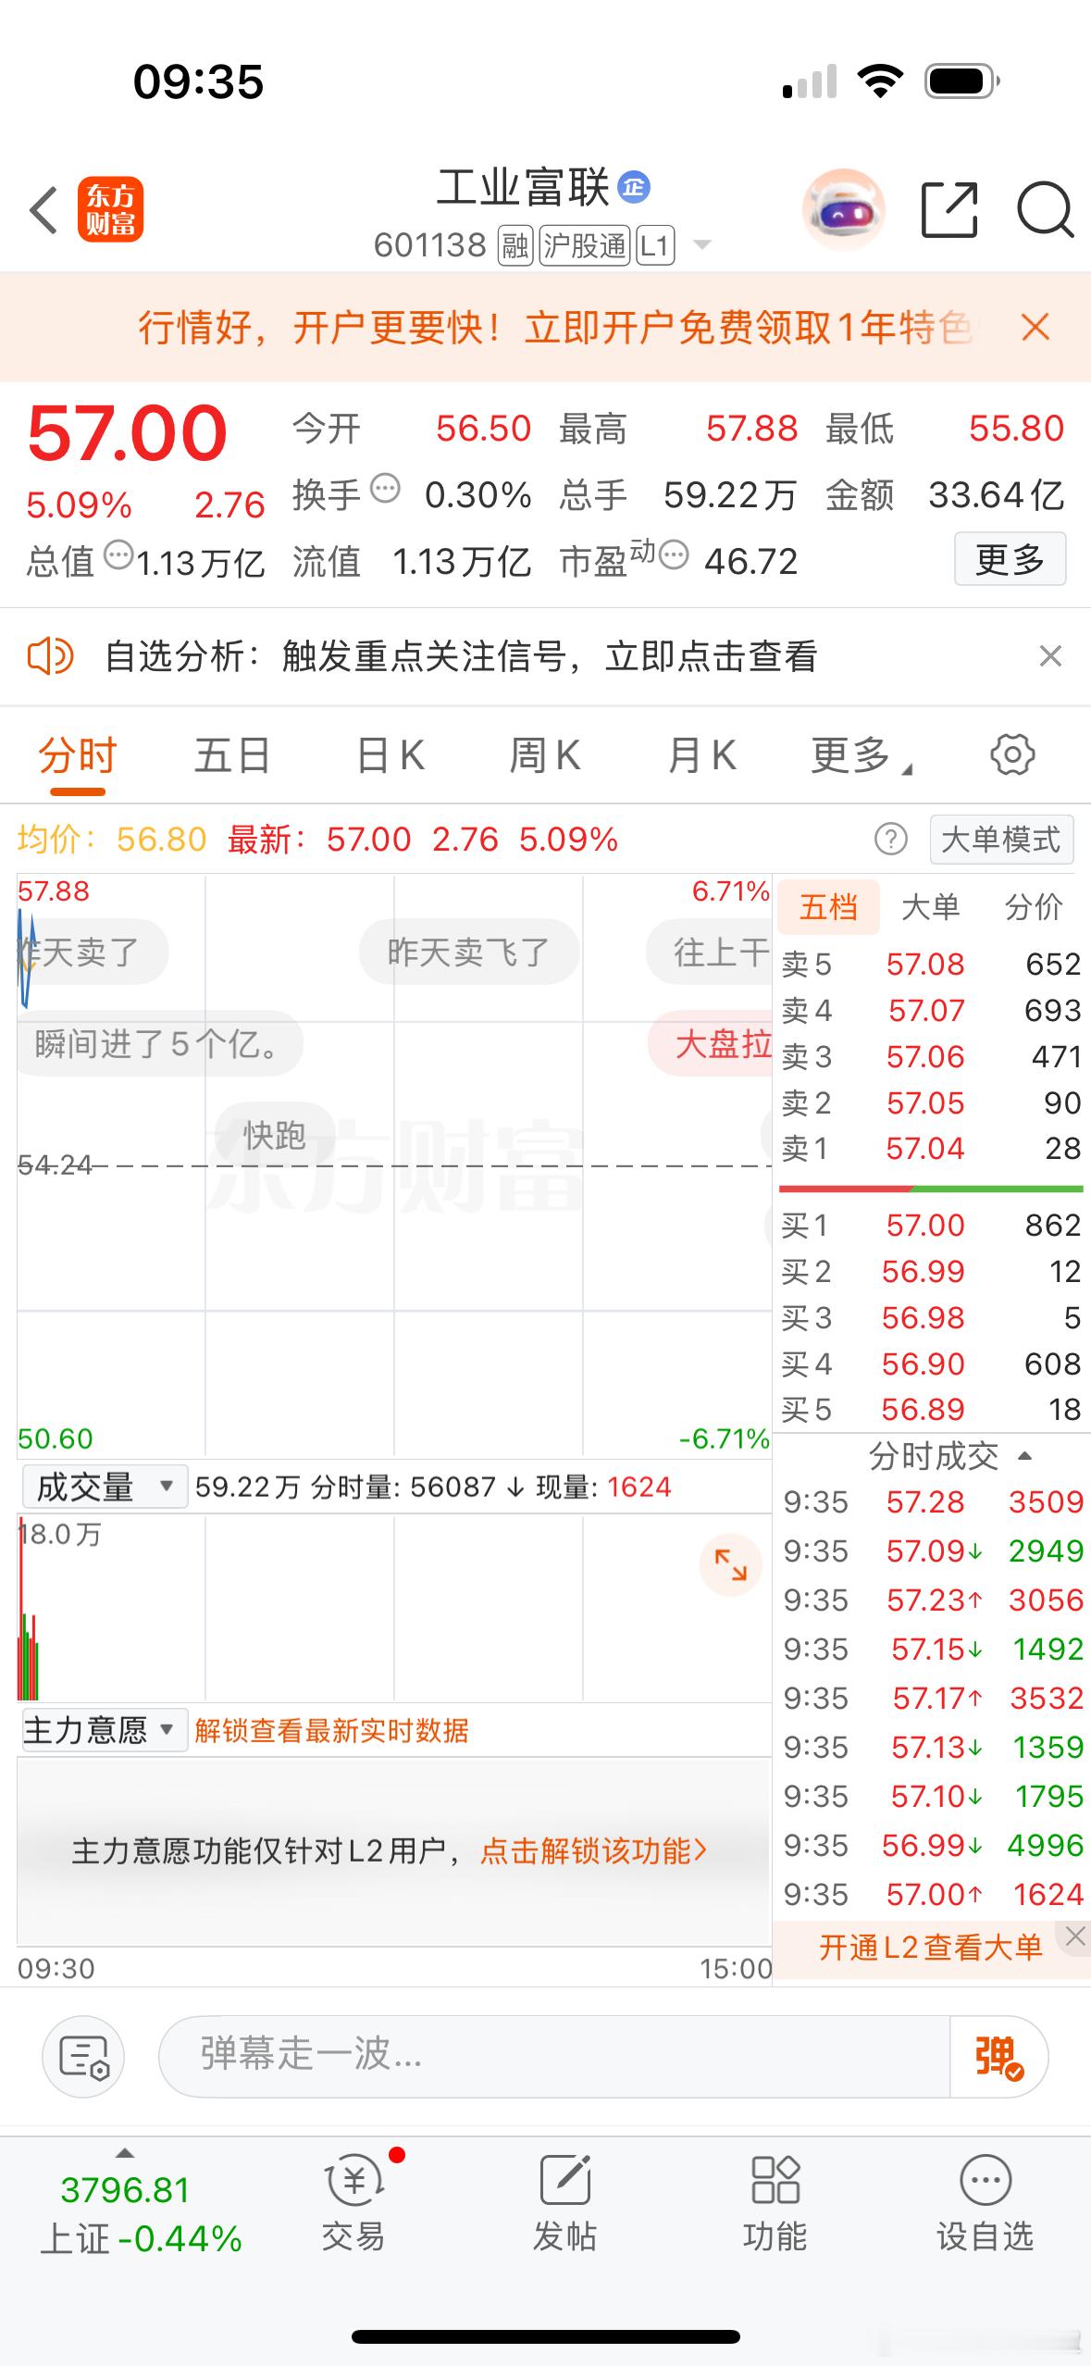This screenshot has height=2366, width=1091.
Task: Tap the question mark help icon
Action: (x=890, y=840)
